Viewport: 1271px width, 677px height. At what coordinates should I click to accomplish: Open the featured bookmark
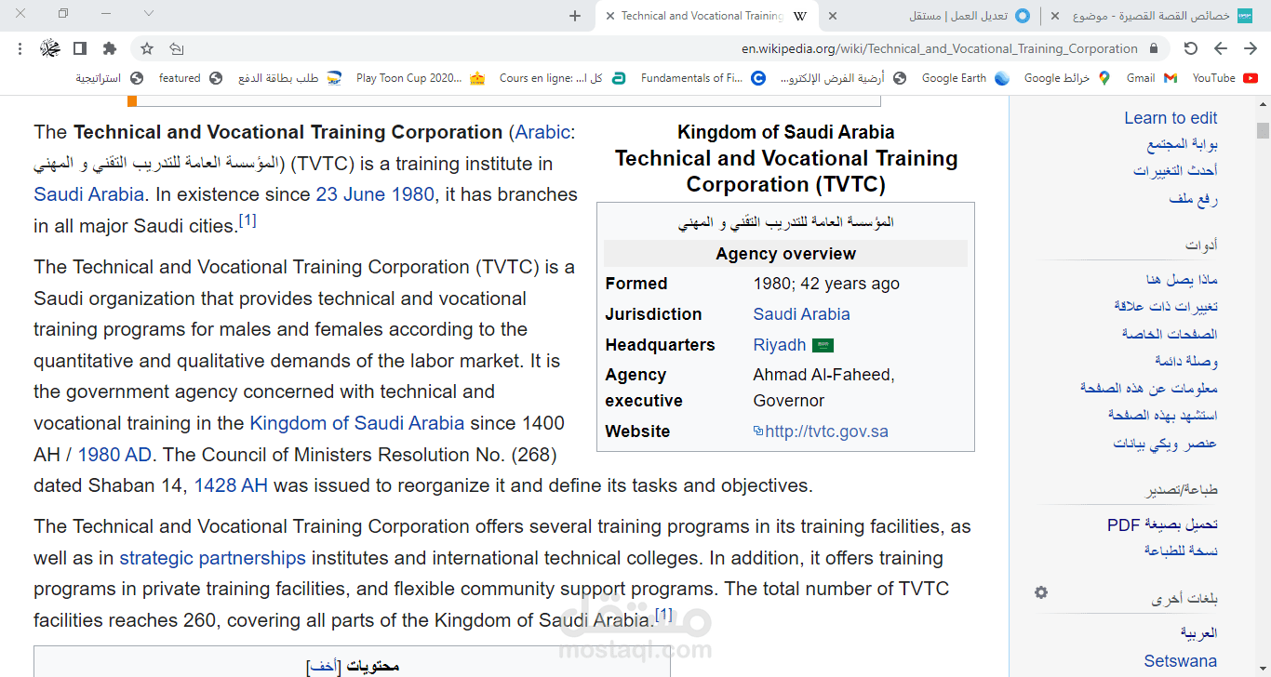coord(191,78)
